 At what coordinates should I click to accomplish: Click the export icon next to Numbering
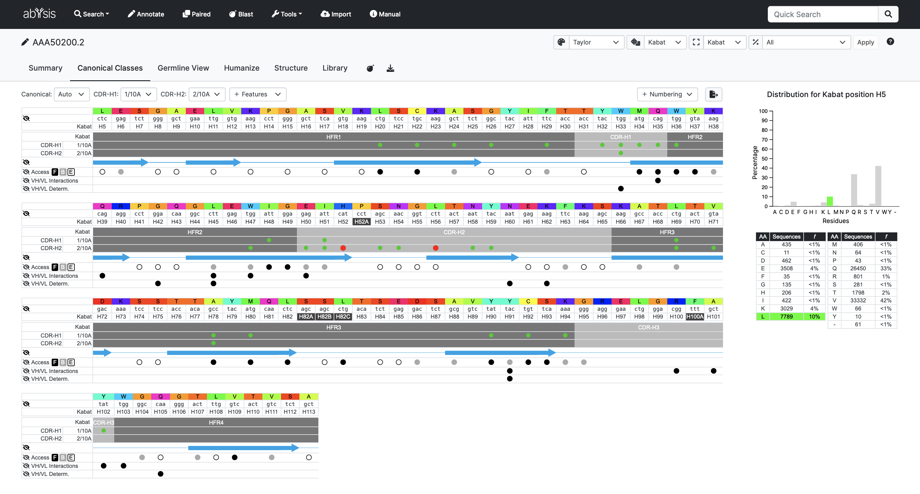pos(713,94)
